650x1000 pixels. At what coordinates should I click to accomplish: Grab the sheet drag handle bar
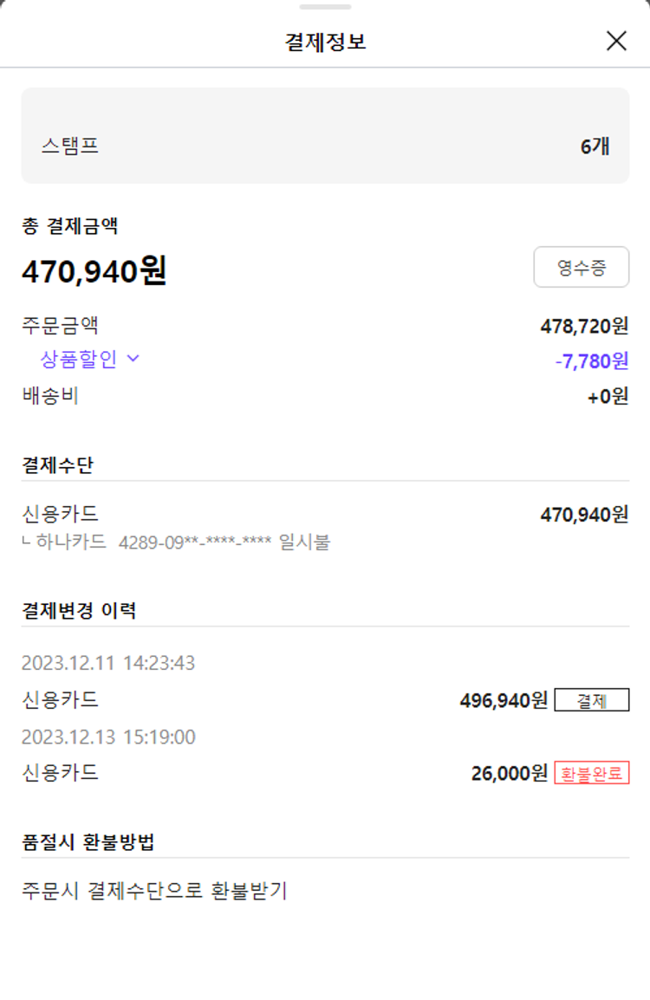(x=325, y=7)
